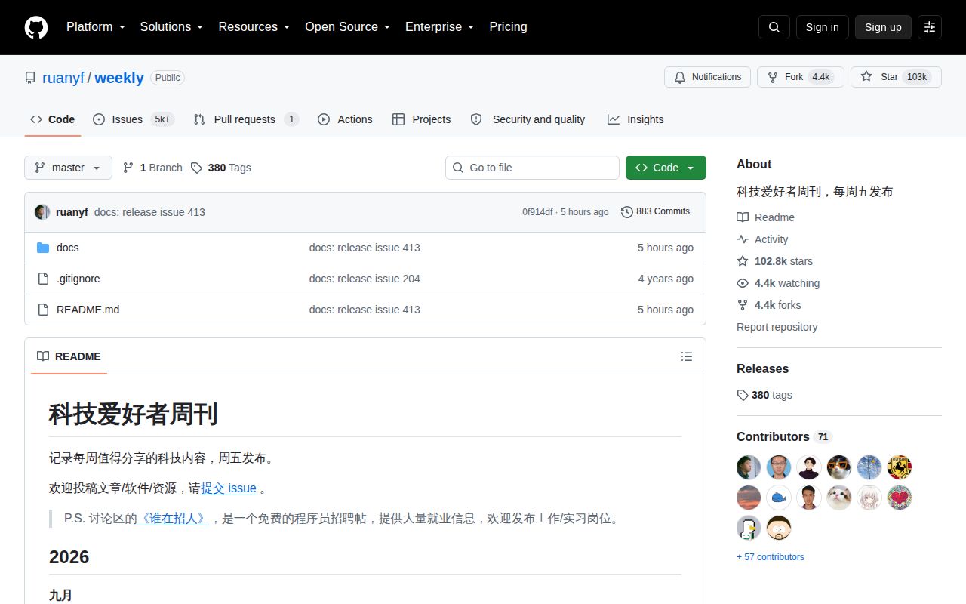
Task: Open the Contributors heading link
Action: click(x=783, y=436)
